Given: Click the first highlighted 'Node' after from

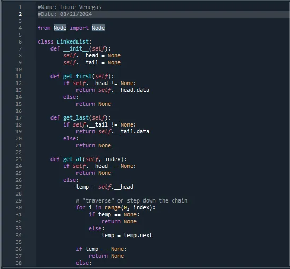Looking at the screenshot, I should point(60,28).
